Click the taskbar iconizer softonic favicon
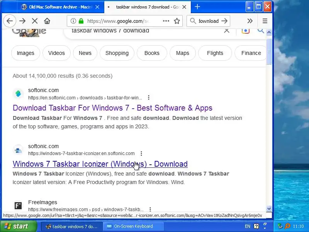This screenshot has width=309, height=232. click(18, 150)
